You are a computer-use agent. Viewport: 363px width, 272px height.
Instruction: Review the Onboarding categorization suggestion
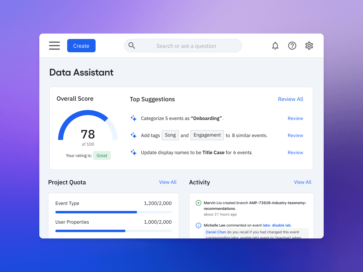[x=295, y=118]
